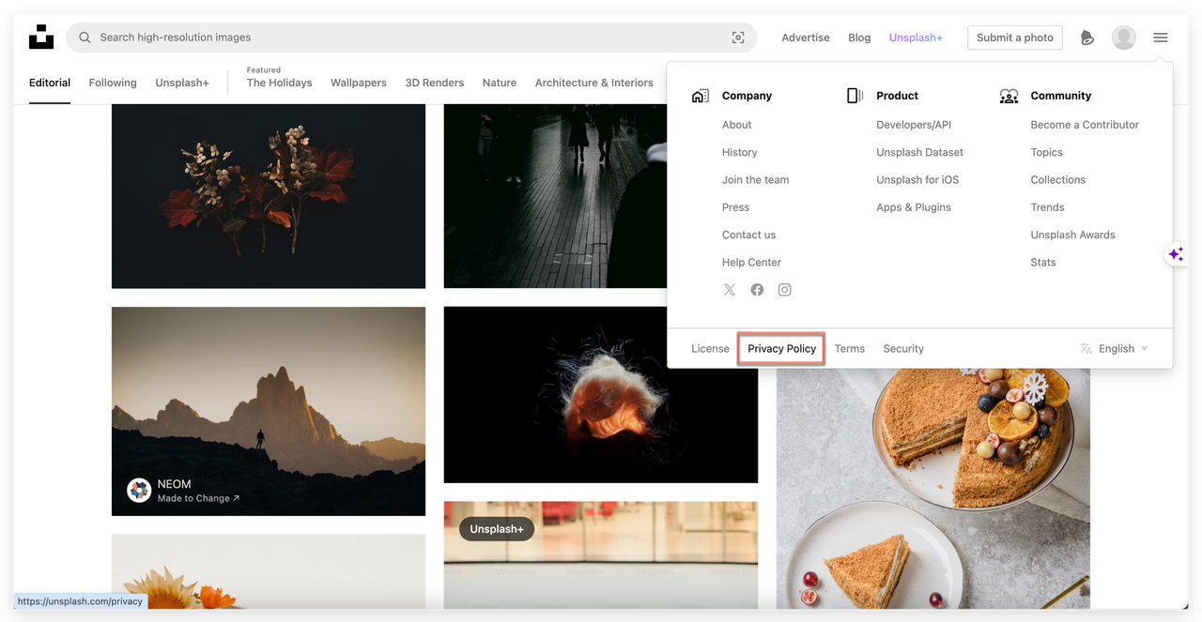Open the NEOM Made to Change link
This screenshot has width=1202, height=622.
(198, 498)
